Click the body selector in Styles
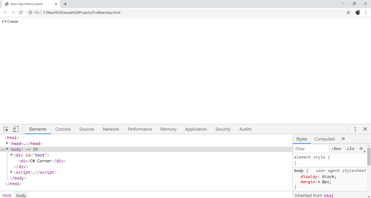 pyautogui.click(x=299, y=170)
